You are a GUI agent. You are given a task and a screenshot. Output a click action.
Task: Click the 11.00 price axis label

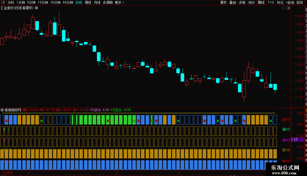click(x=299, y=97)
